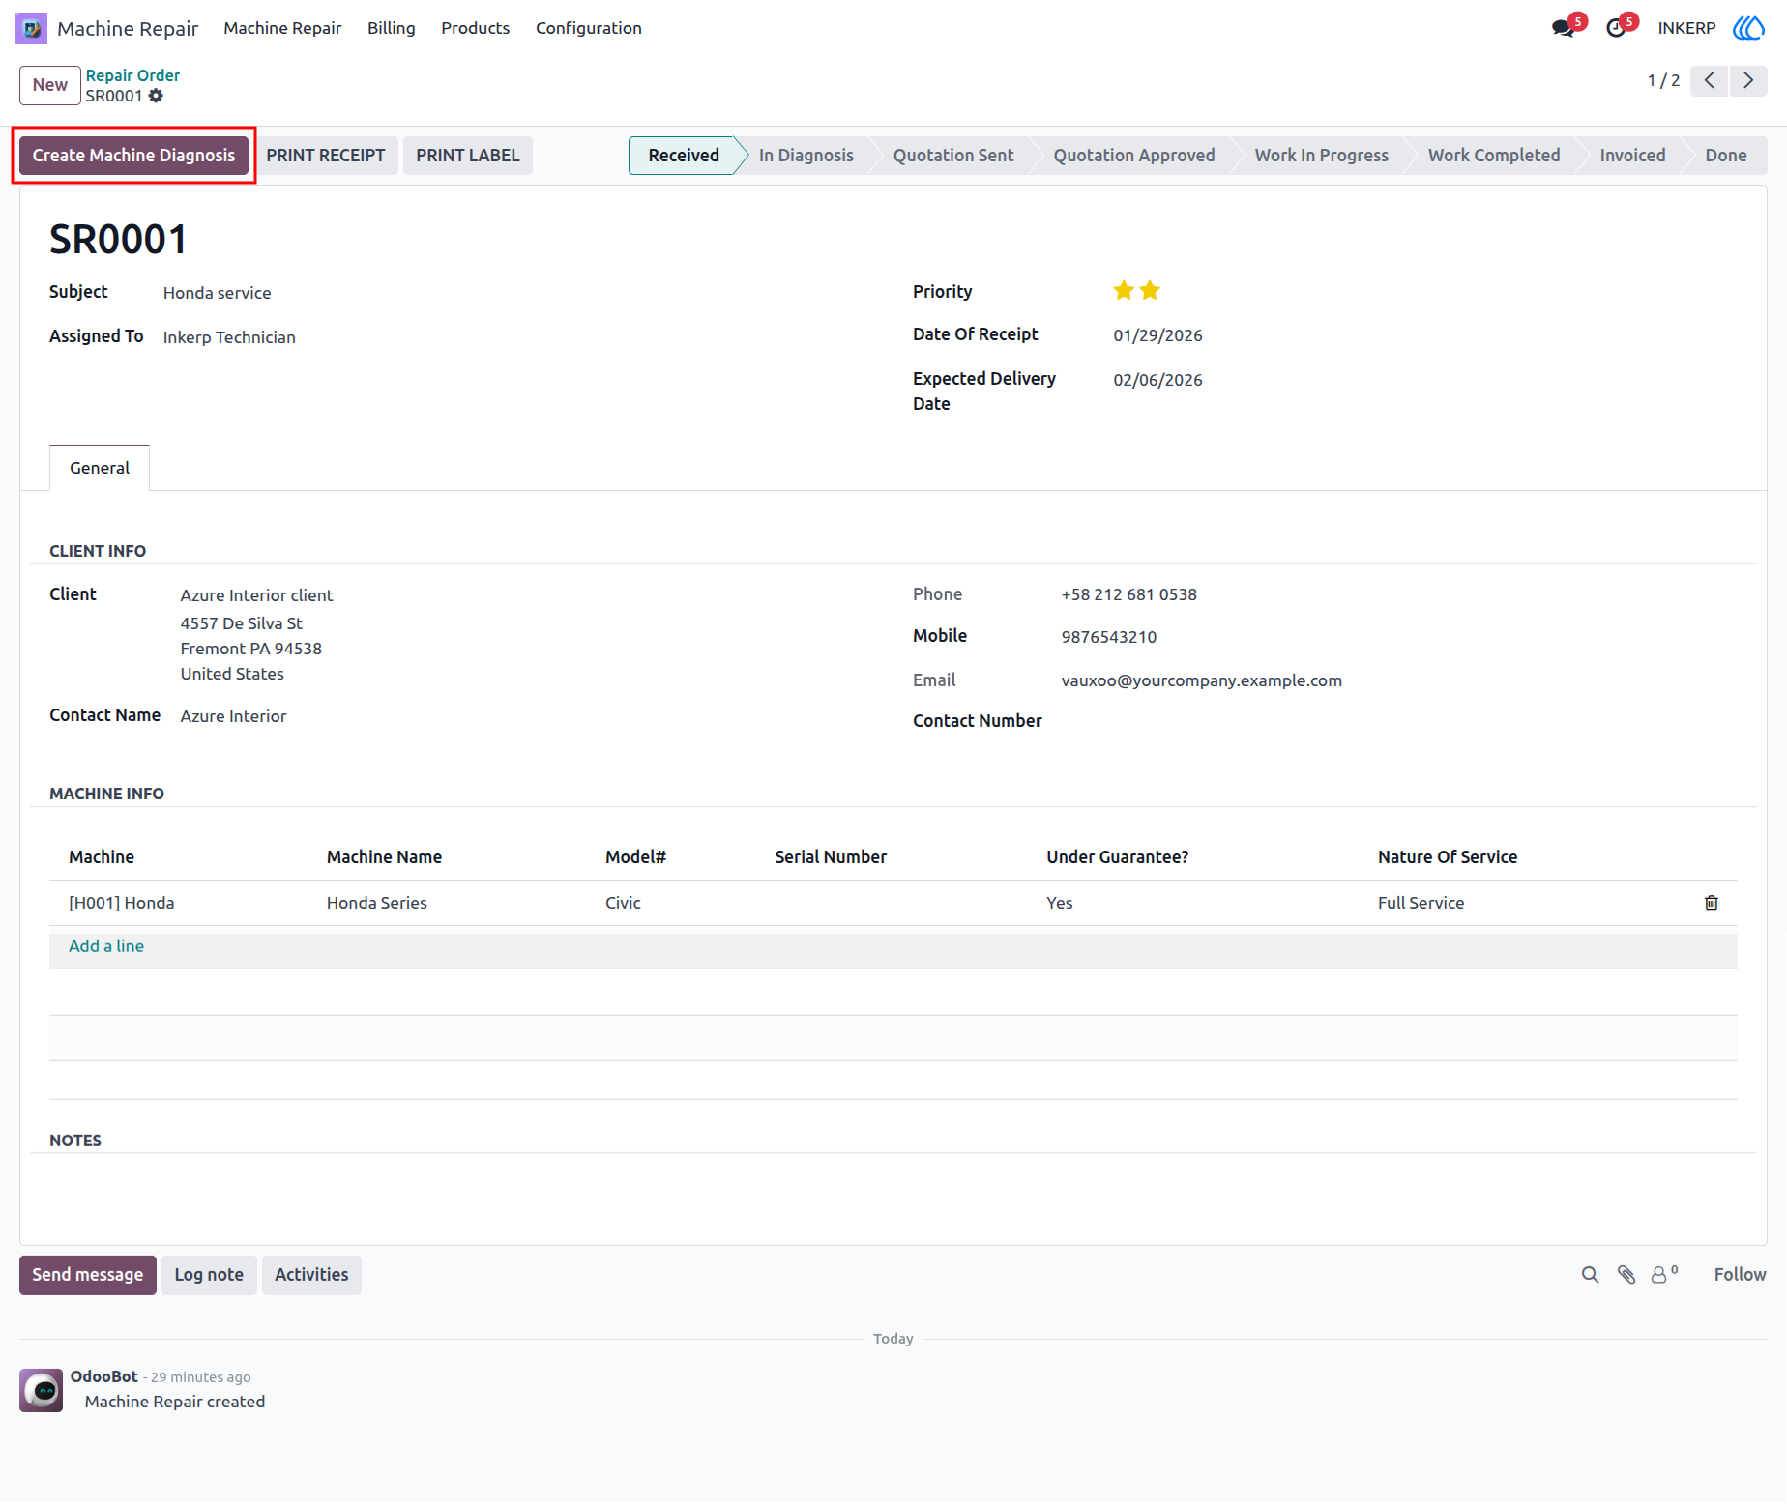The image size is (1787, 1504).
Task: Set priority with the second star
Action: [1150, 290]
